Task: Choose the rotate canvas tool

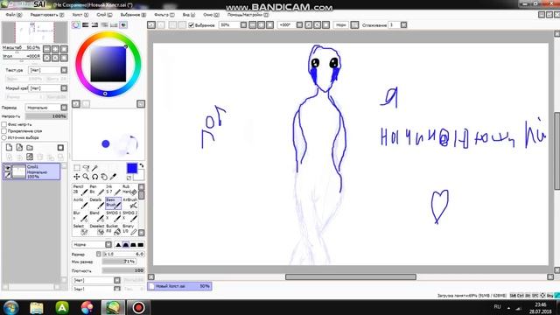Action: click(x=95, y=177)
